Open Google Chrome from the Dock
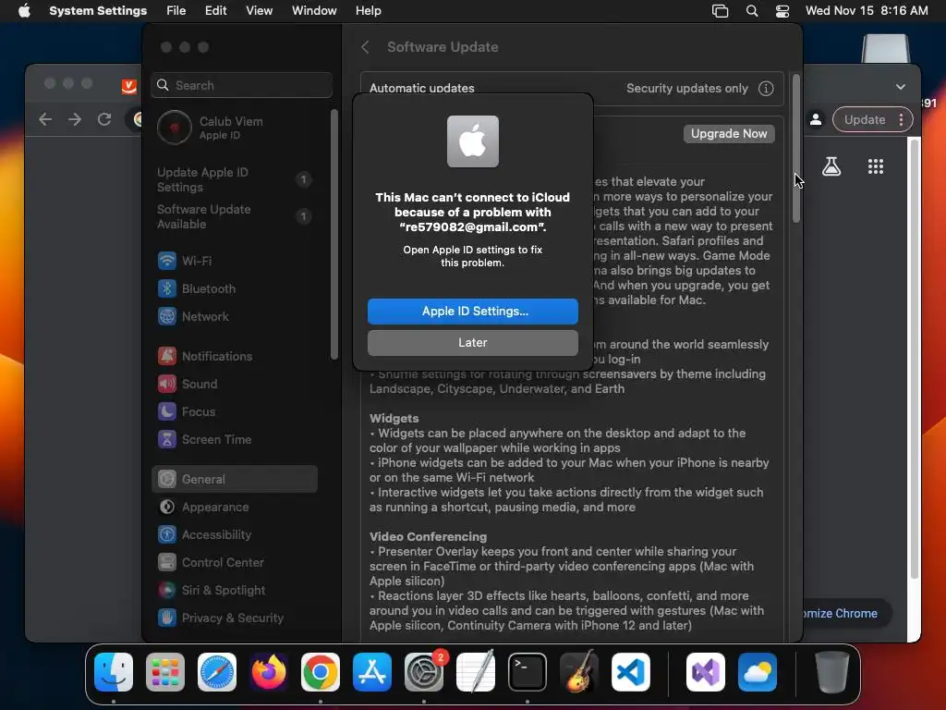 [x=321, y=672]
